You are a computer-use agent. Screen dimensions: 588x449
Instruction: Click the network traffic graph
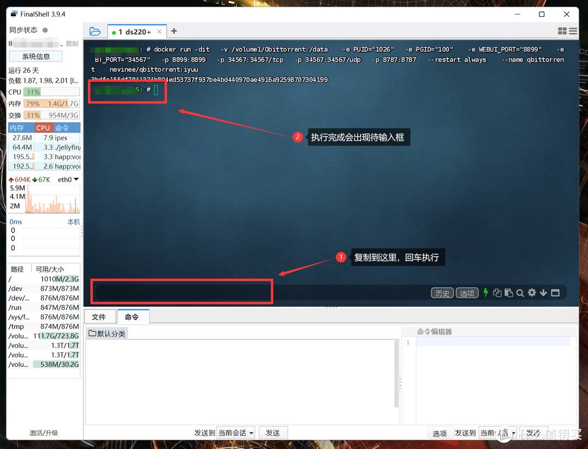click(x=52, y=199)
